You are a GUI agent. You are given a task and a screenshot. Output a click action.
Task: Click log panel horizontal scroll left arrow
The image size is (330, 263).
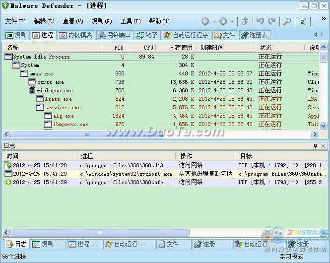[6, 232]
